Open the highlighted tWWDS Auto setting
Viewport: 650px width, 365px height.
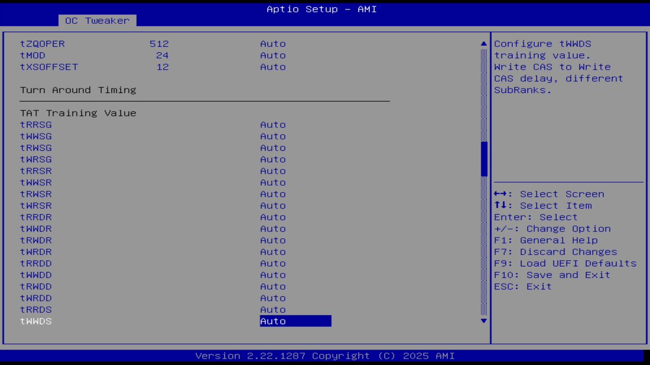[296, 321]
